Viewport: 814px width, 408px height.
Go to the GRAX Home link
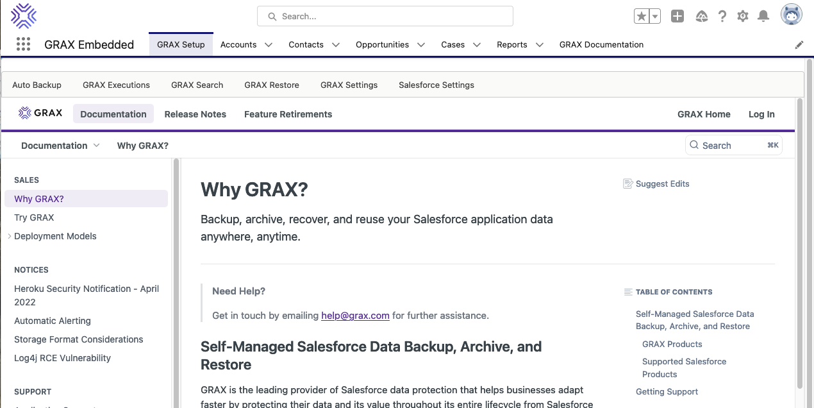click(x=704, y=114)
